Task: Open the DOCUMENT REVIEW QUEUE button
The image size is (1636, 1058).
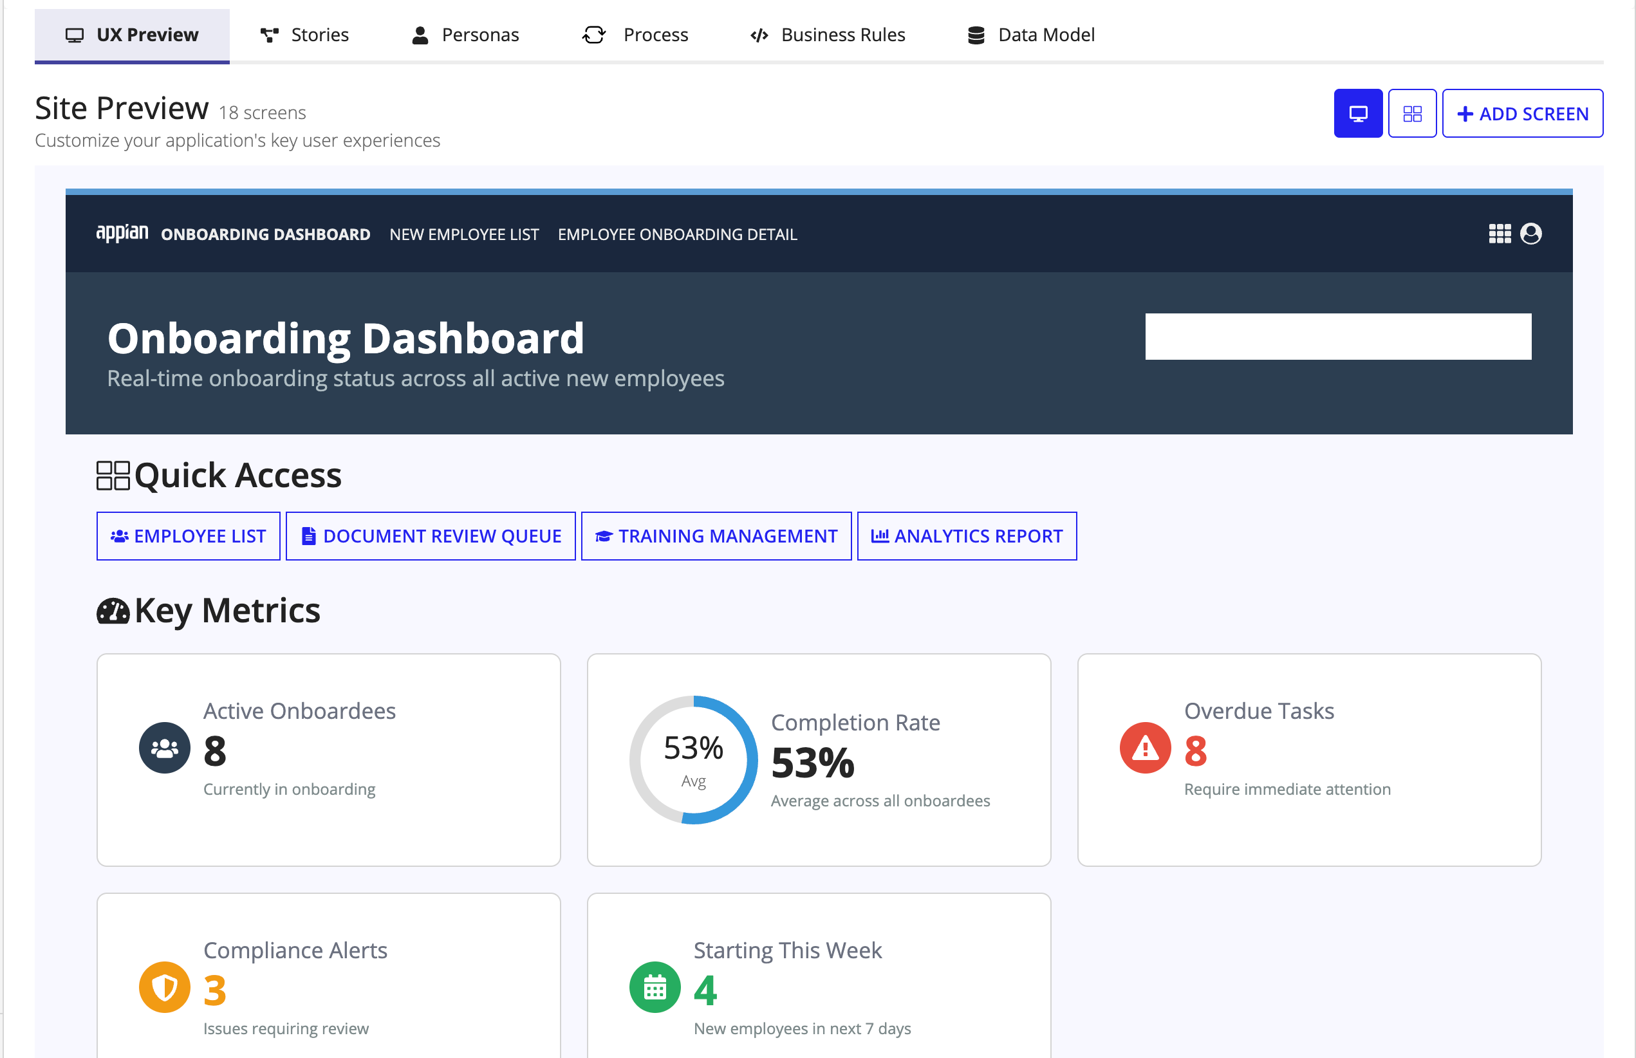Action: pyautogui.click(x=430, y=536)
